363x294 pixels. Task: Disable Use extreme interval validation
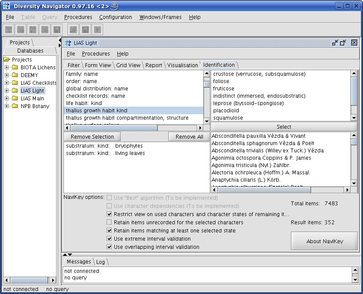pos(109,238)
